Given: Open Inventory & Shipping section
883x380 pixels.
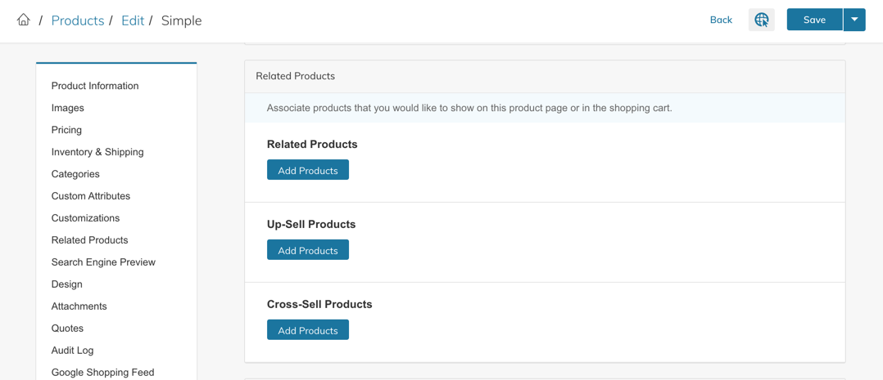Looking at the screenshot, I should point(97,152).
